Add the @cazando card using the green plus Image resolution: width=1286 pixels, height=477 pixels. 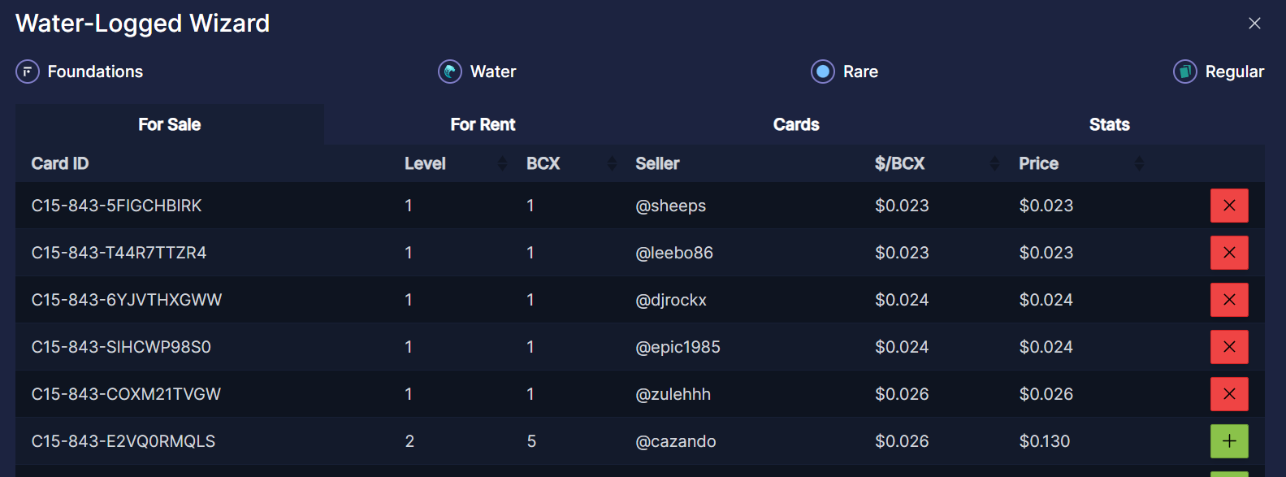point(1229,441)
